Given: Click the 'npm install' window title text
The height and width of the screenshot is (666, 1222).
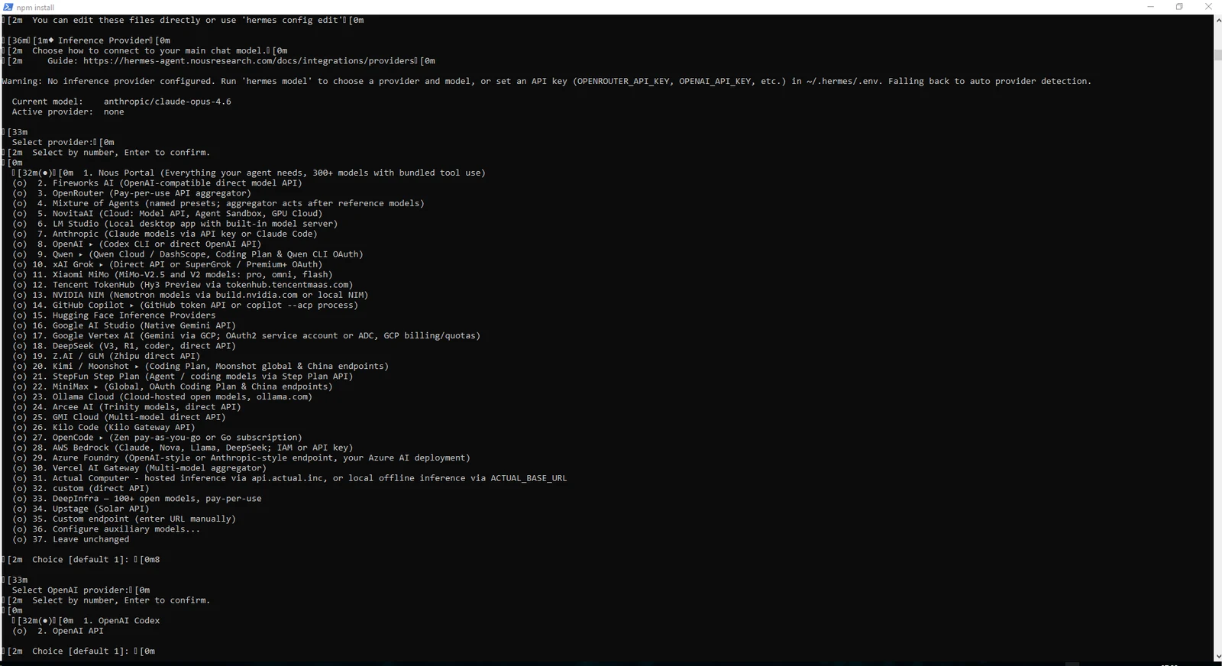Looking at the screenshot, I should point(35,8).
